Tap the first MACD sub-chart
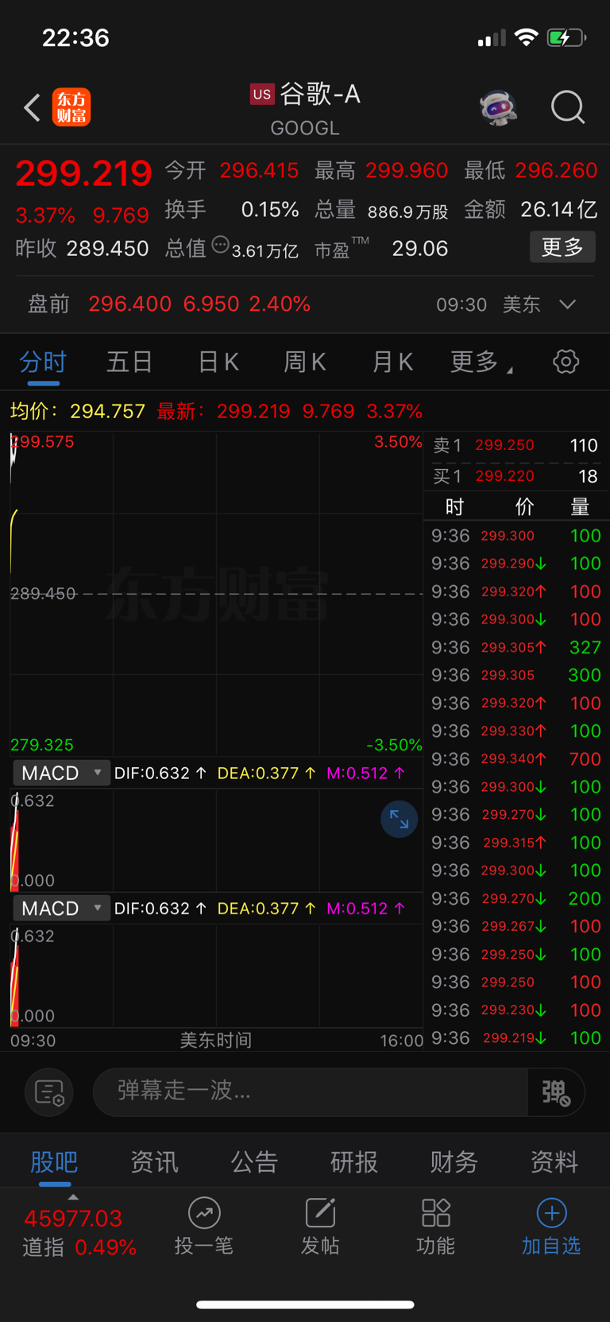Image resolution: width=610 pixels, height=1322 pixels. [216, 839]
